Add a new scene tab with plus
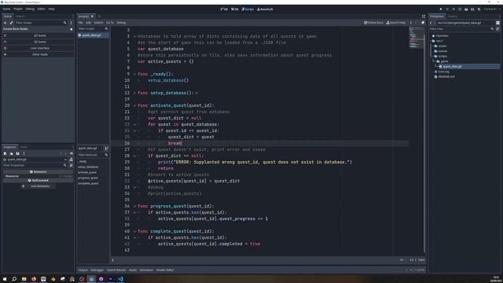Screen dimensions: 503x283 click(x=99, y=16)
